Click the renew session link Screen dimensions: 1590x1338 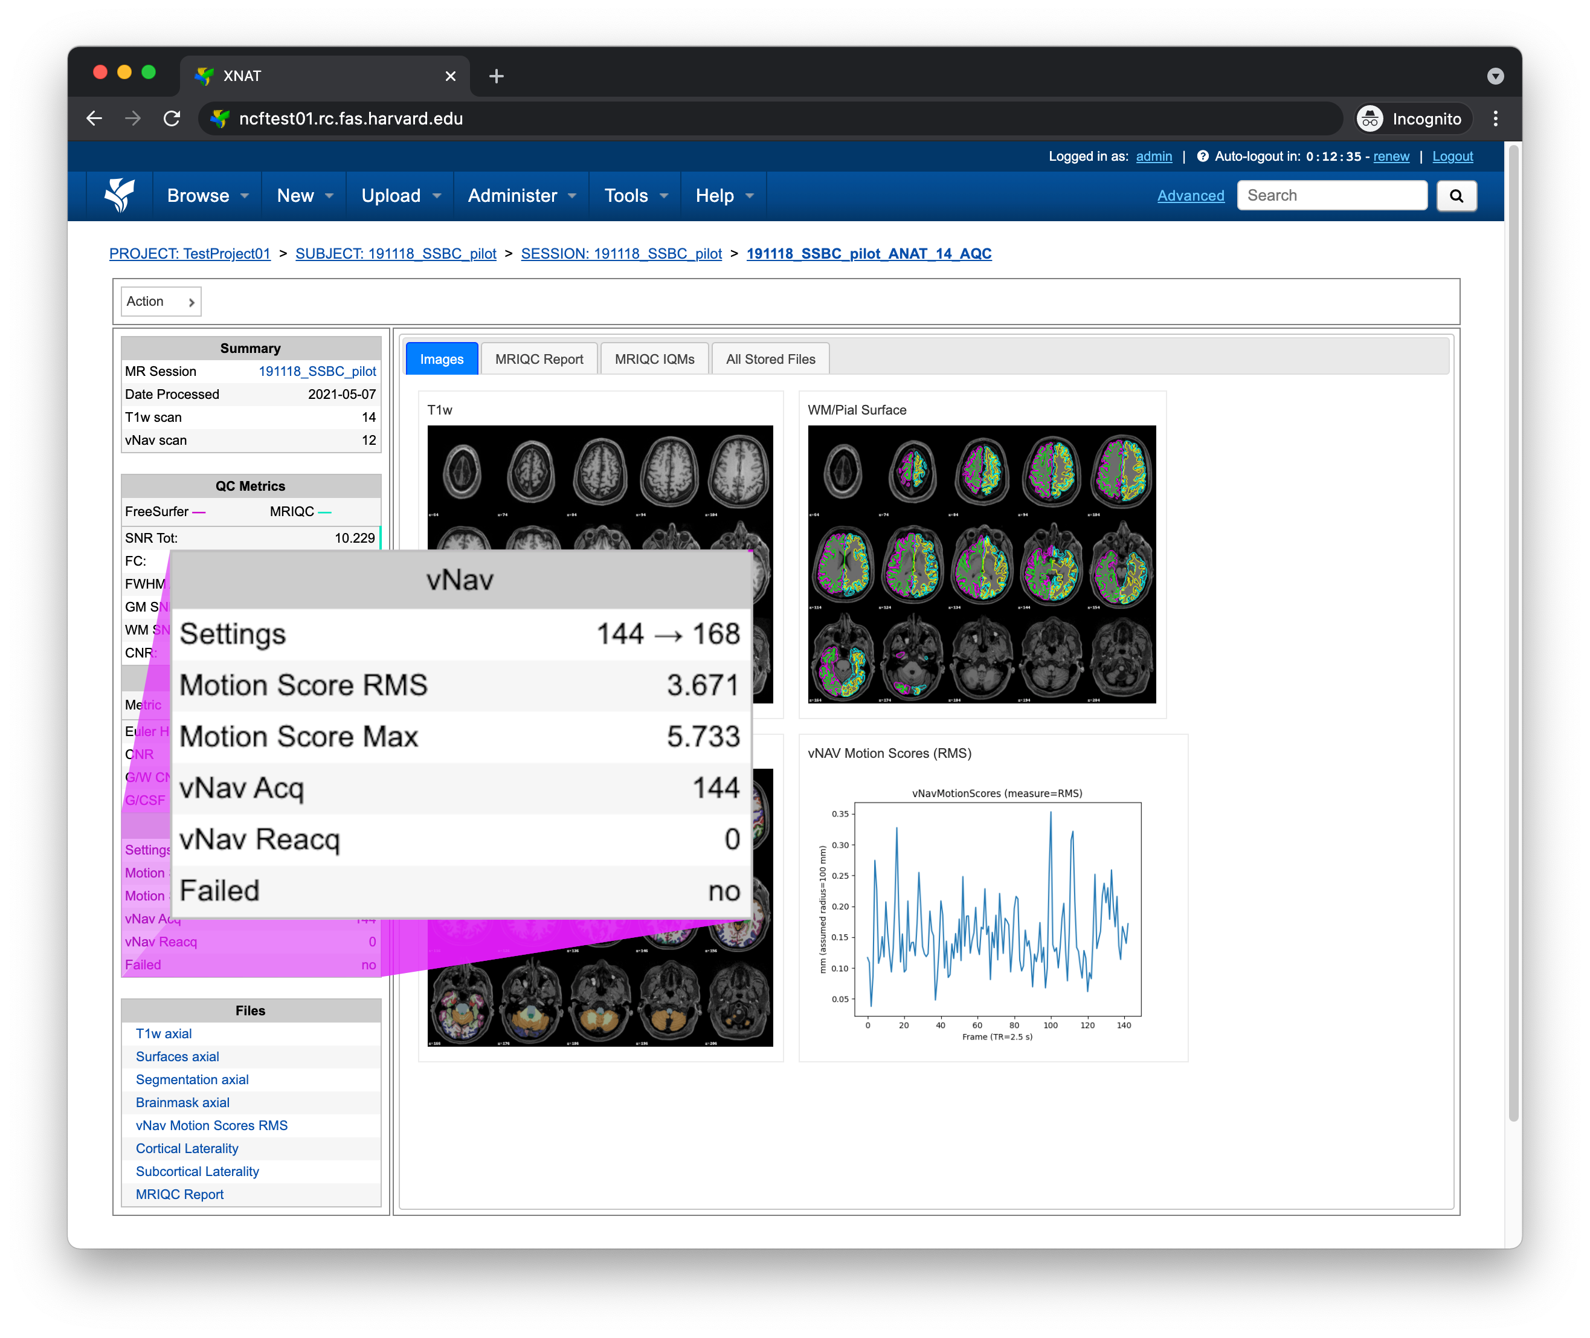[1391, 157]
